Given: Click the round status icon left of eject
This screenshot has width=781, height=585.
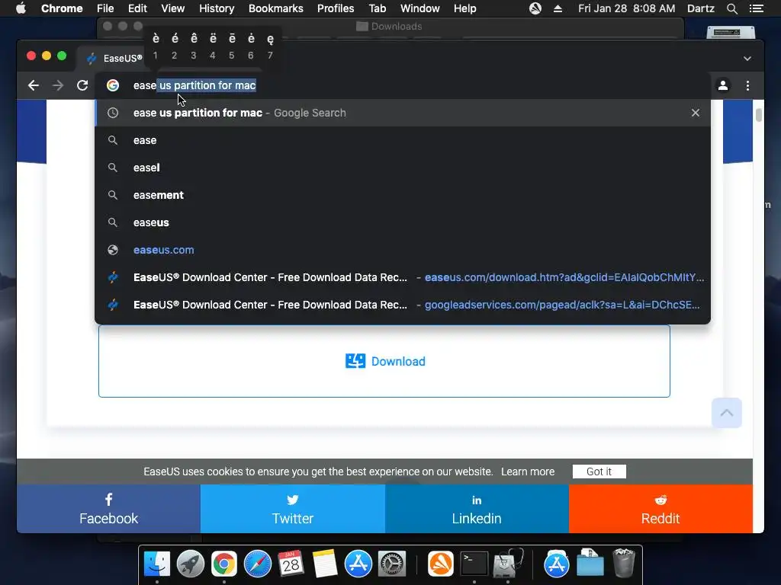Looking at the screenshot, I should (x=535, y=8).
